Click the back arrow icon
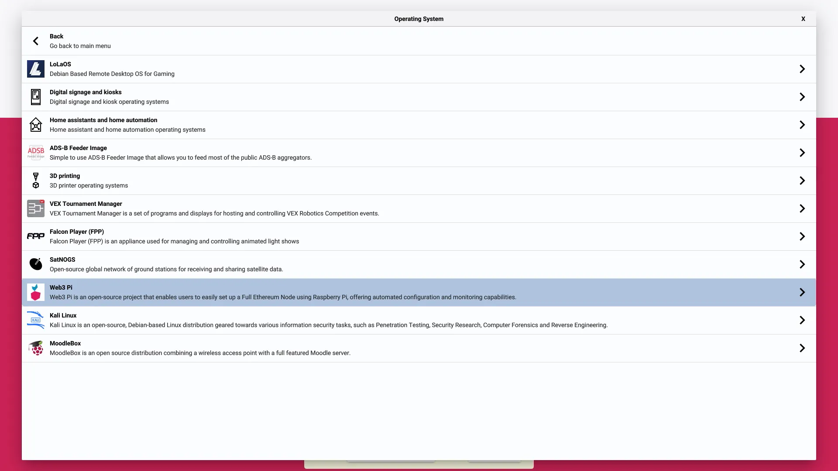The image size is (838, 471). [36, 41]
